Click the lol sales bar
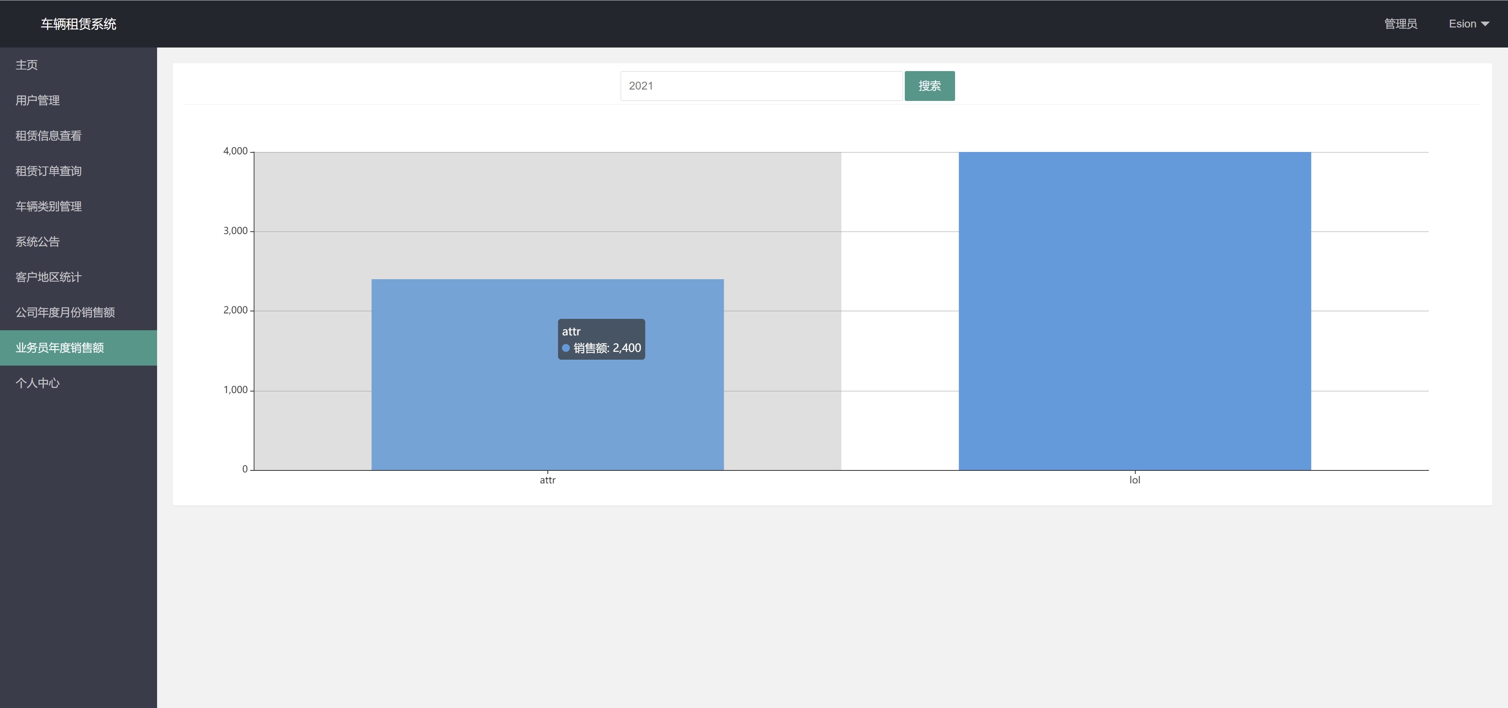 tap(1135, 310)
